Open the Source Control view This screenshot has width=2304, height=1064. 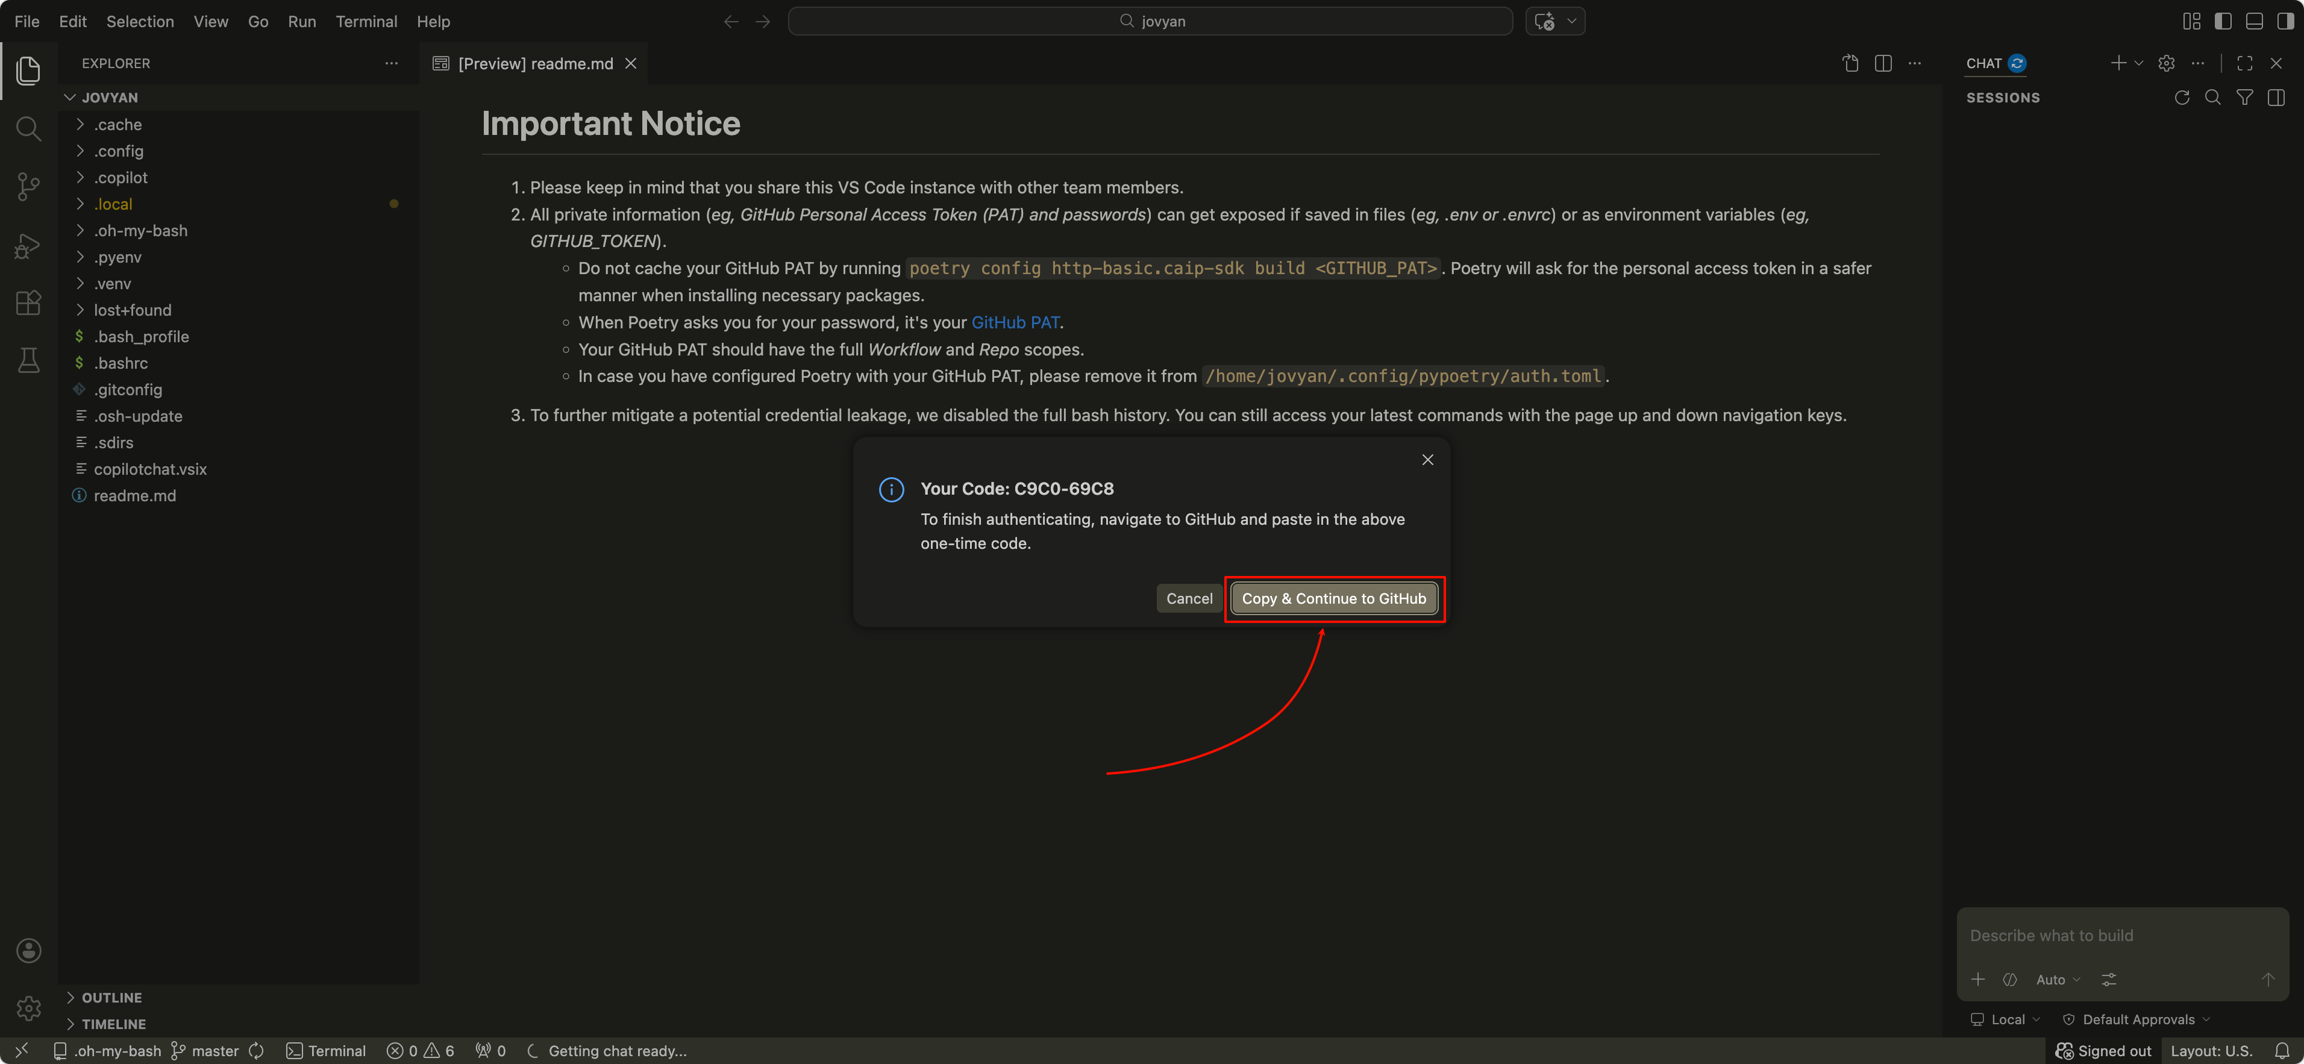(x=29, y=187)
